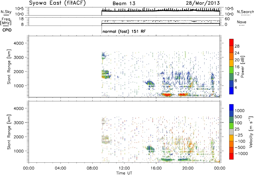The width and height of the screenshot is (254, 175).
Task: Select the 'Beam 13' label
Action: [124, 3]
